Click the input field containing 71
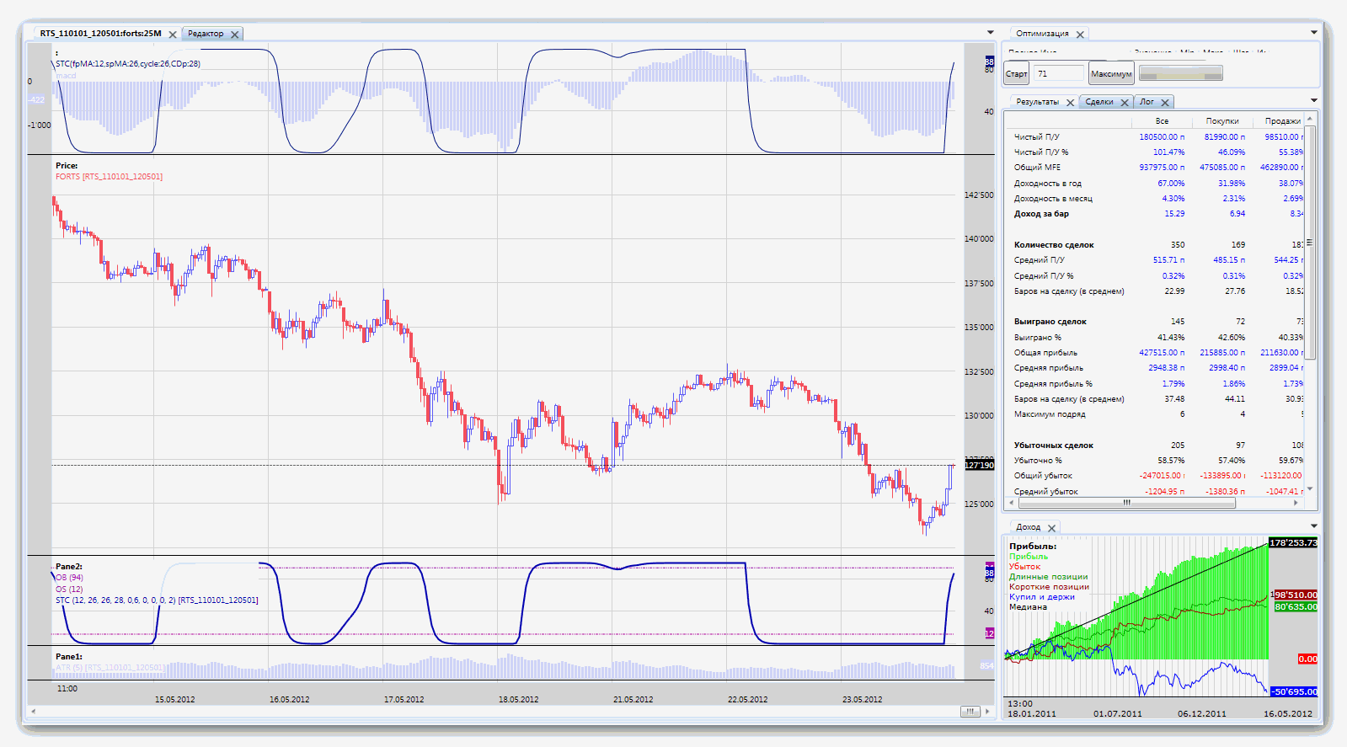Screen dimensions: 1347x747 click(x=1058, y=74)
